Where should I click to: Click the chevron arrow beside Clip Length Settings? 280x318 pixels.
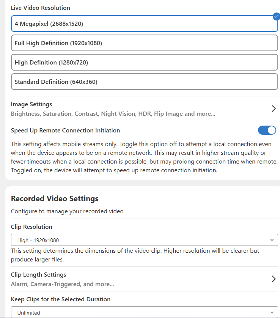coord(274,279)
